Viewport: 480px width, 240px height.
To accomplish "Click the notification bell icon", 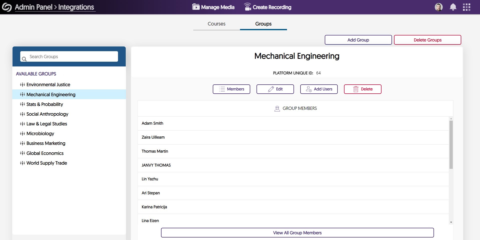I will coord(453,7).
